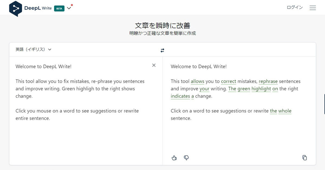This screenshot has width=325, height=170.
Task: Open the 英語（イギリス）language dropdown
Action: [33, 50]
